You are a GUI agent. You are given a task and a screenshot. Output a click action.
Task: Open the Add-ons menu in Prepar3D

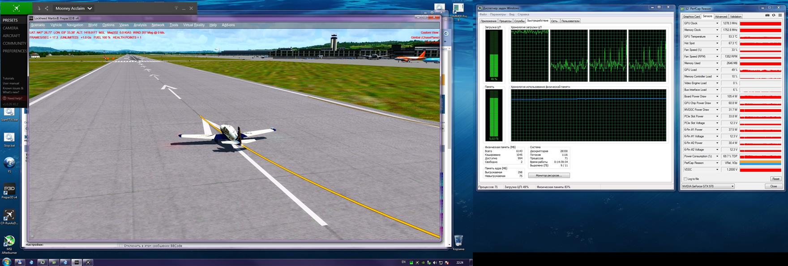point(228,25)
